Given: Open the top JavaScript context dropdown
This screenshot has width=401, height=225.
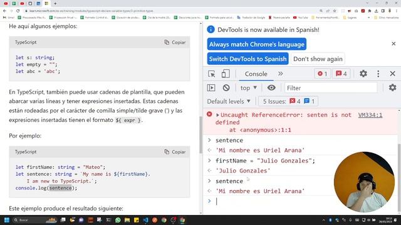Looking at the screenshot, I should tap(249, 87).
